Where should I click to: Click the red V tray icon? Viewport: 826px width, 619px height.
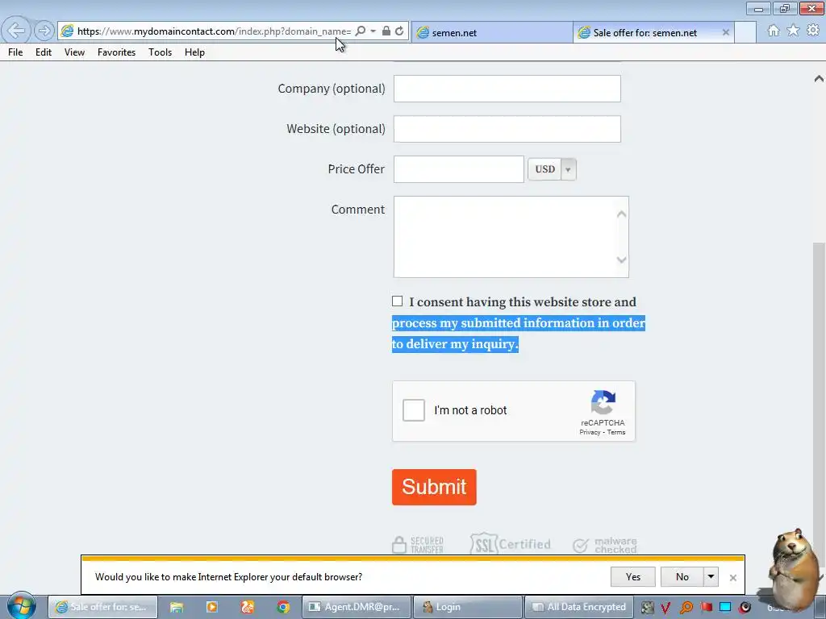pyautogui.click(x=665, y=608)
